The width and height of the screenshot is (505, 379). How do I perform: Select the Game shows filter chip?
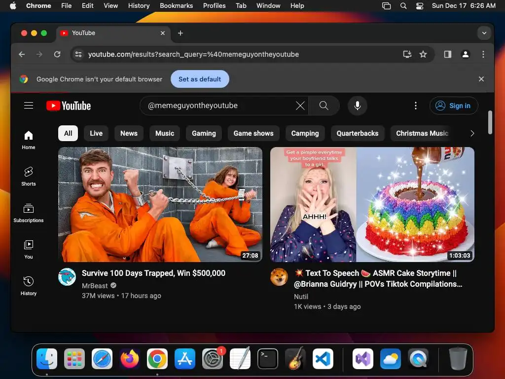(x=253, y=133)
